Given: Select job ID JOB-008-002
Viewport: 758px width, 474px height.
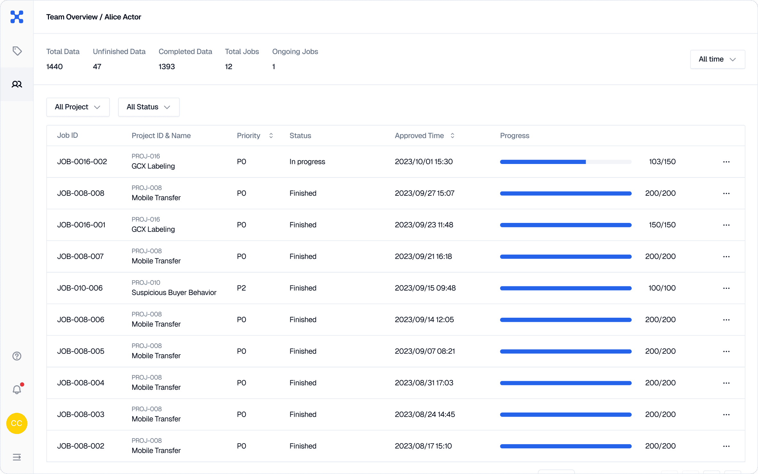Looking at the screenshot, I should coord(81,446).
